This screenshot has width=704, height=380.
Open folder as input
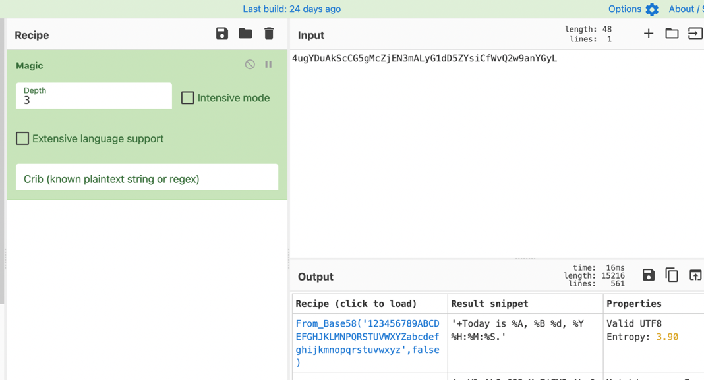click(x=672, y=34)
